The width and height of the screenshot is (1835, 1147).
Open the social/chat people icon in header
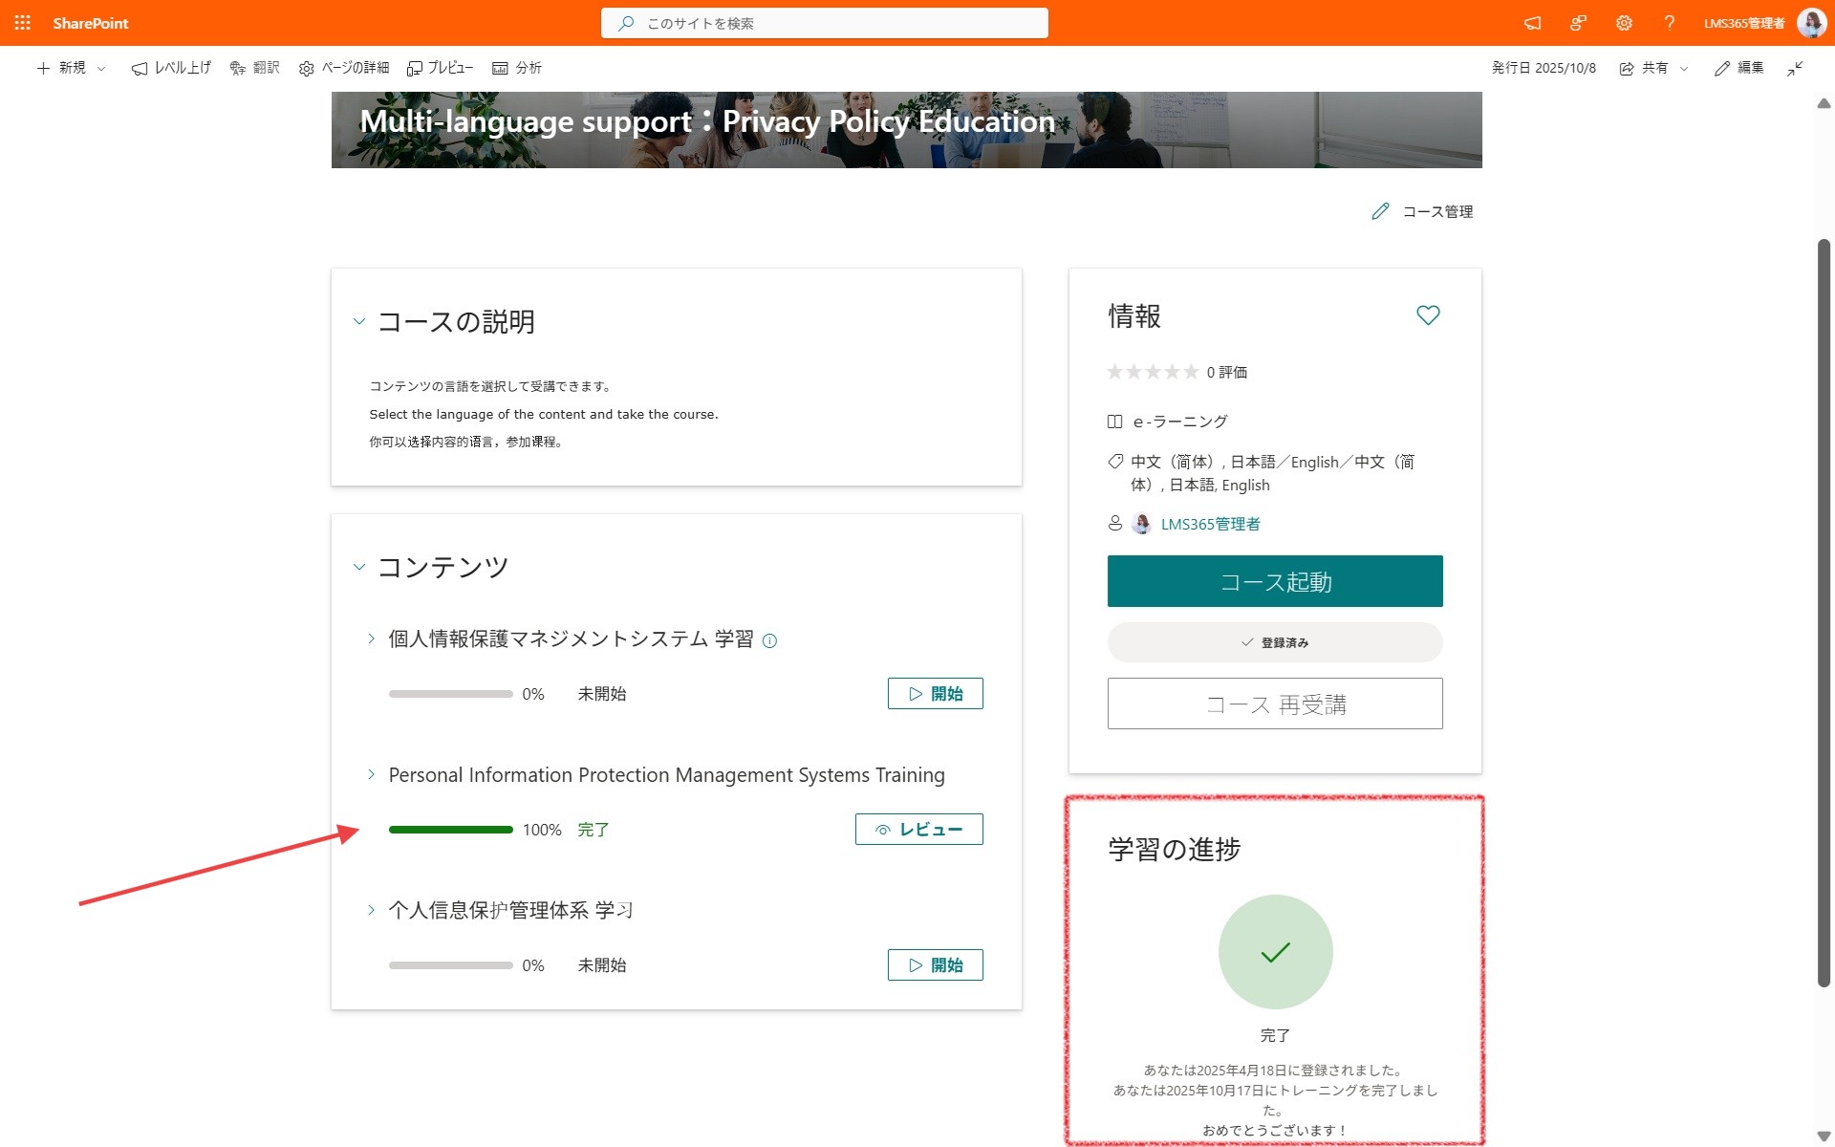[1578, 23]
